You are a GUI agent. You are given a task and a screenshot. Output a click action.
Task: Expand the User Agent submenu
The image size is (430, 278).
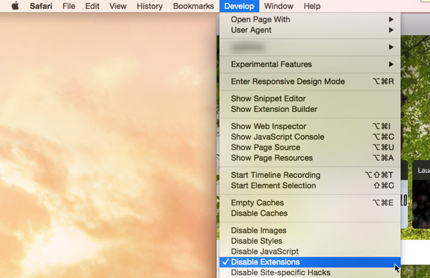click(x=251, y=30)
